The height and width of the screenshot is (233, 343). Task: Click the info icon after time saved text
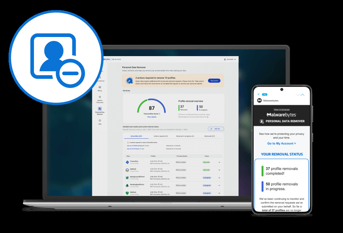pyautogui.click(x=208, y=117)
